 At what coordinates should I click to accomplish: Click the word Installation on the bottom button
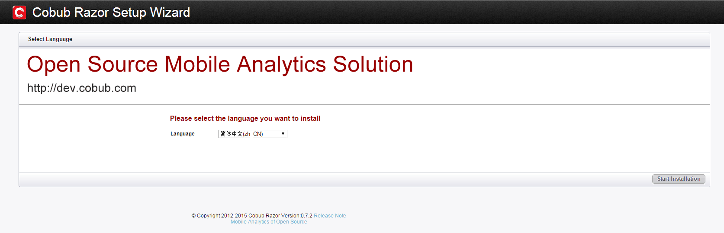coord(685,179)
